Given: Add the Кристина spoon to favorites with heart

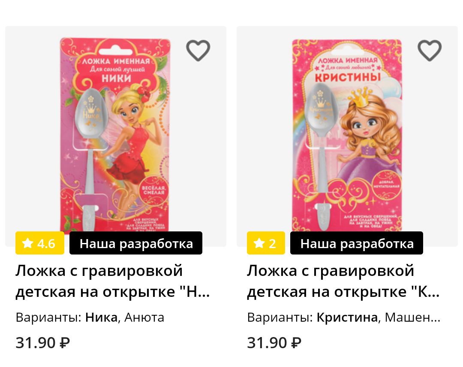Looking at the screenshot, I should 429,50.
